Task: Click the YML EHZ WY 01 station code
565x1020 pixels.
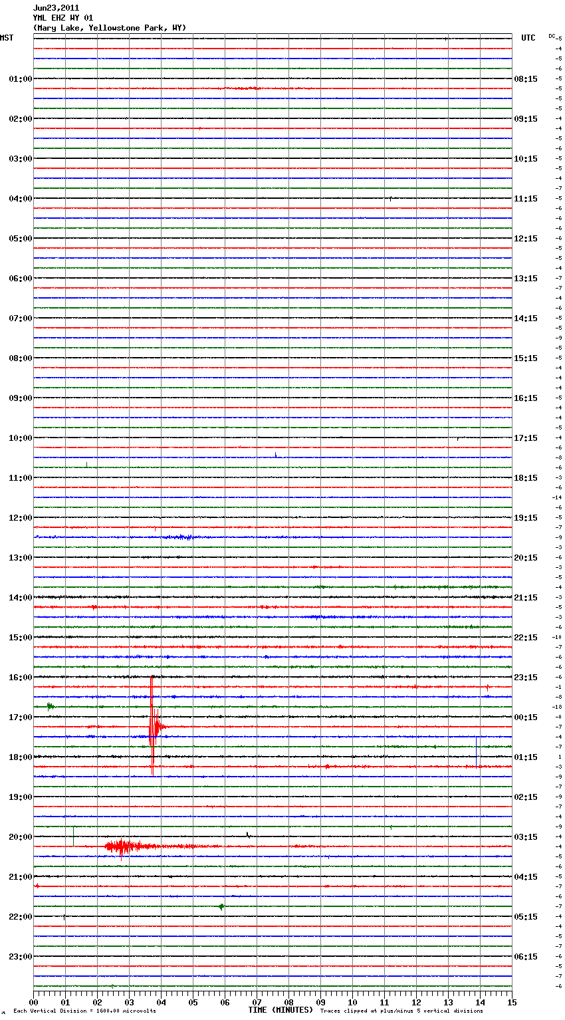Action: (x=63, y=18)
